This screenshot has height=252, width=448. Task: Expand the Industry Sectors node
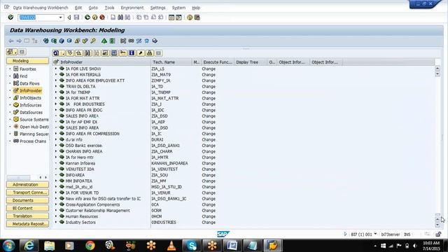pos(56,222)
